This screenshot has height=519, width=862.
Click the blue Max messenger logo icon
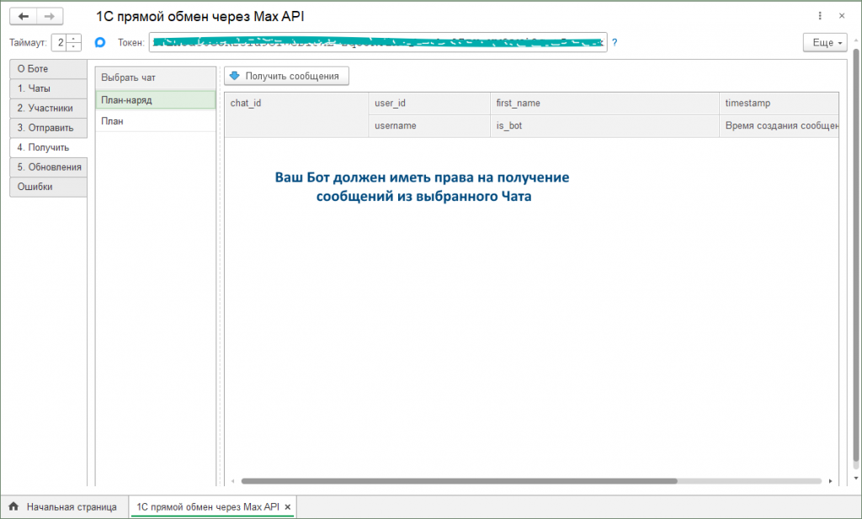tap(100, 42)
